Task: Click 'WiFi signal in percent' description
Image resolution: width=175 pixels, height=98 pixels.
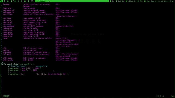Action: [34, 58]
